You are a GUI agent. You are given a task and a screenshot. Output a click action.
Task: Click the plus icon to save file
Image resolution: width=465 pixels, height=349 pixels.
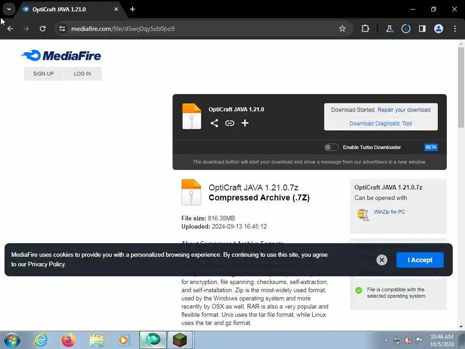pyautogui.click(x=245, y=123)
